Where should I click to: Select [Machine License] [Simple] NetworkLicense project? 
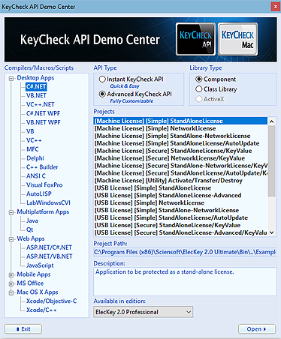point(180,128)
